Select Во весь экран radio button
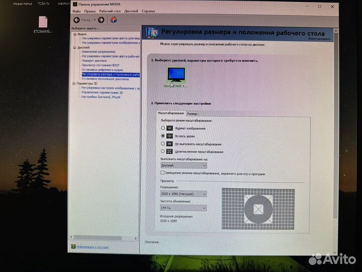 click(163, 136)
